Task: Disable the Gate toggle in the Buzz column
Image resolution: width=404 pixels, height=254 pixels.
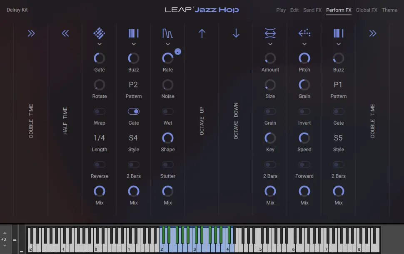Action: 133,111
